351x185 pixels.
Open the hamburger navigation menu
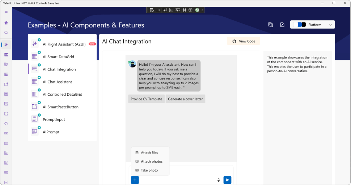[x=6, y=12]
